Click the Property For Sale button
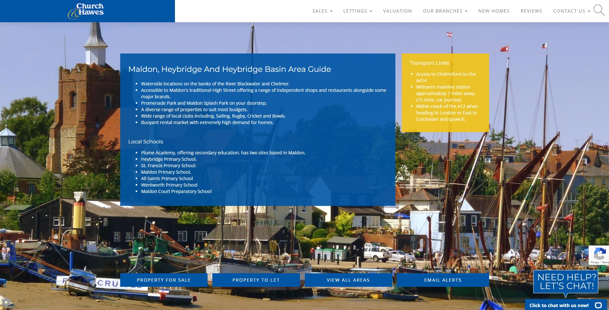 [x=164, y=280]
